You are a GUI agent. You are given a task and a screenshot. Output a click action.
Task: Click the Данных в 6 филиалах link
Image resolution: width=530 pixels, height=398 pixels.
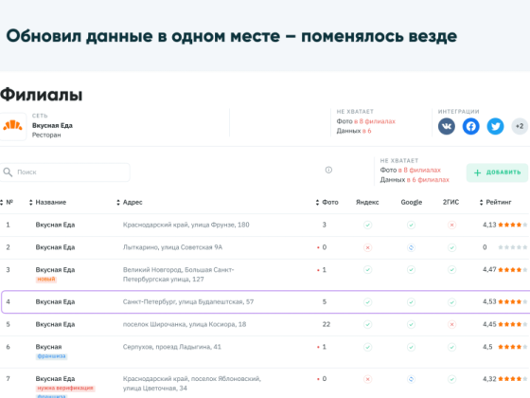(x=415, y=180)
